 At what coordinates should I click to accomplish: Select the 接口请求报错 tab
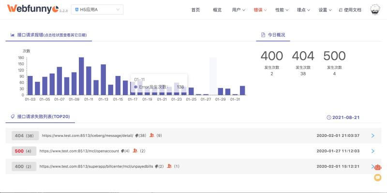tap(49, 35)
